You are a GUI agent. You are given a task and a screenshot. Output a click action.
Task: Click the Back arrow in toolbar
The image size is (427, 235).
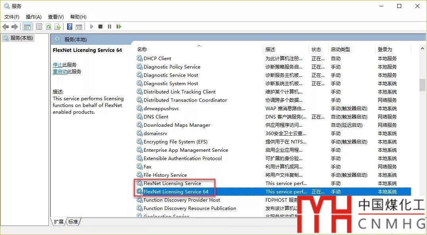tap(6, 27)
